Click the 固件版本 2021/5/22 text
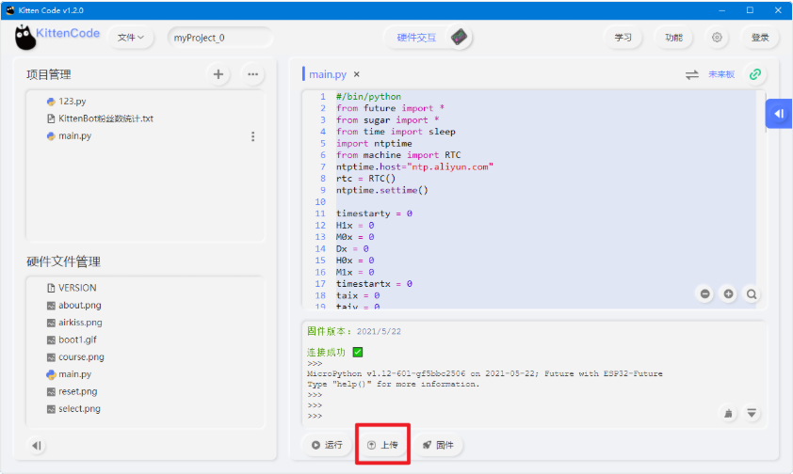The height and width of the screenshot is (474, 793). (x=354, y=331)
